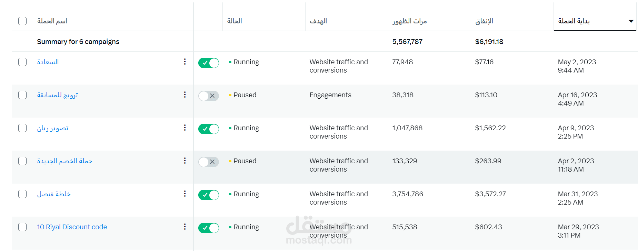Open the السعادة campaign link
Screen dimensions: 638x251
pyautogui.click(x=48, y=62)
